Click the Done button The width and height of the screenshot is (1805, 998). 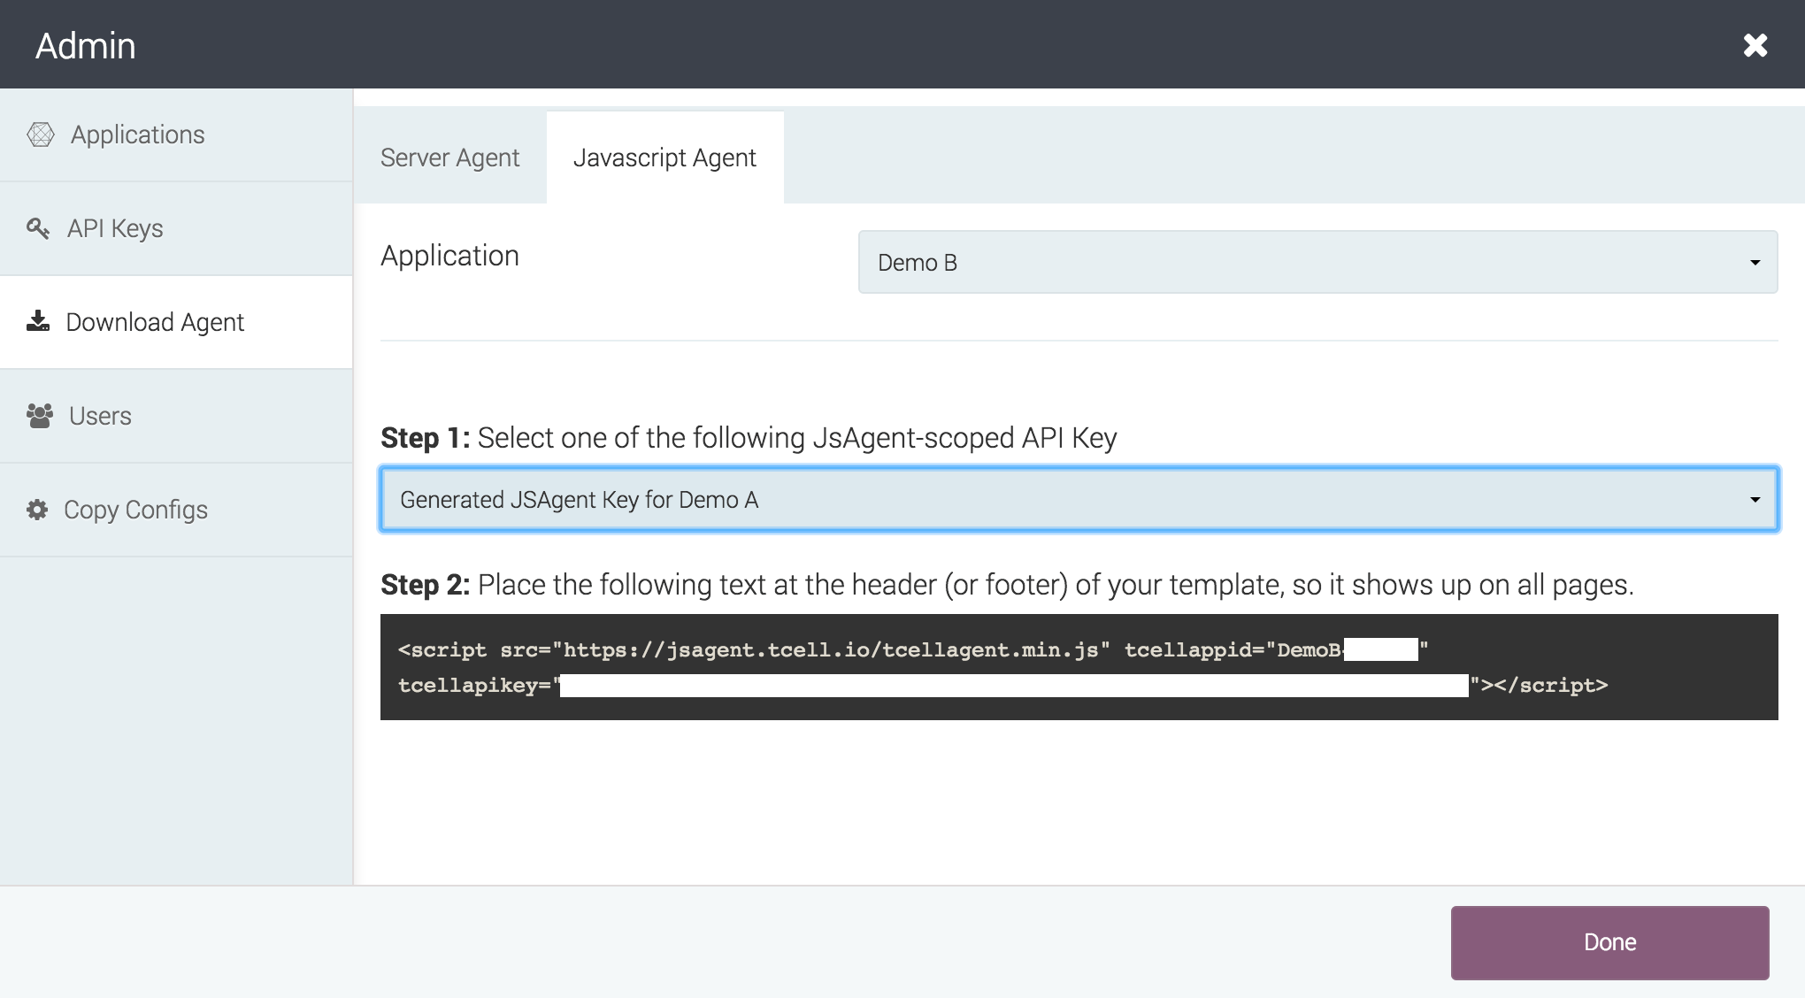1609,942
